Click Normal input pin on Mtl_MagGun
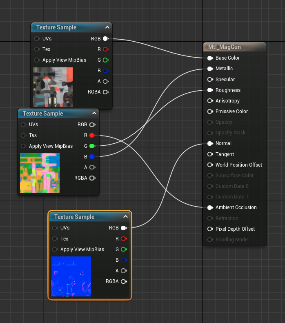Image resolution: width=285 pixels, height=323 pixels. click(210, 143)
